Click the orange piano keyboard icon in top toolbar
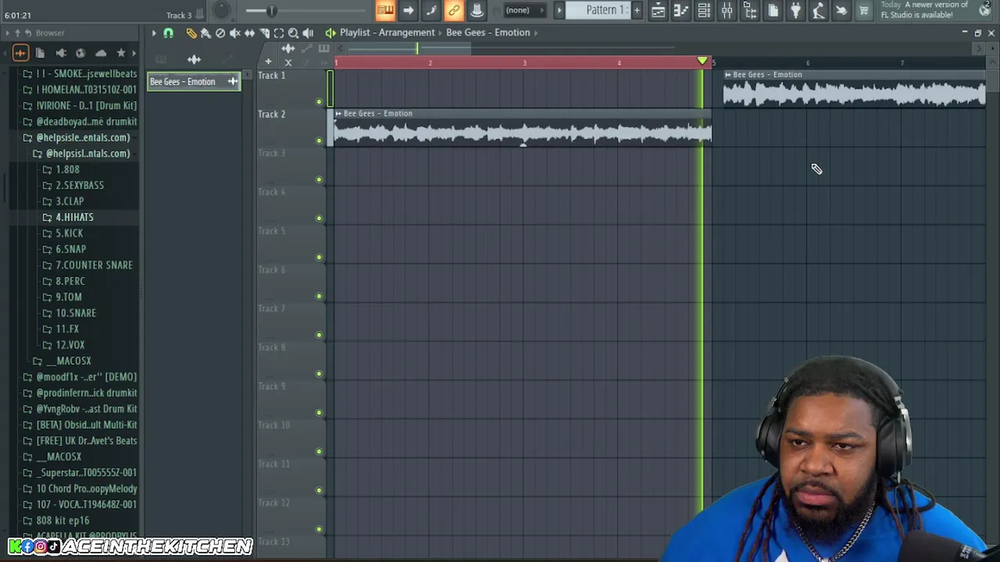 tap(384, 10)
